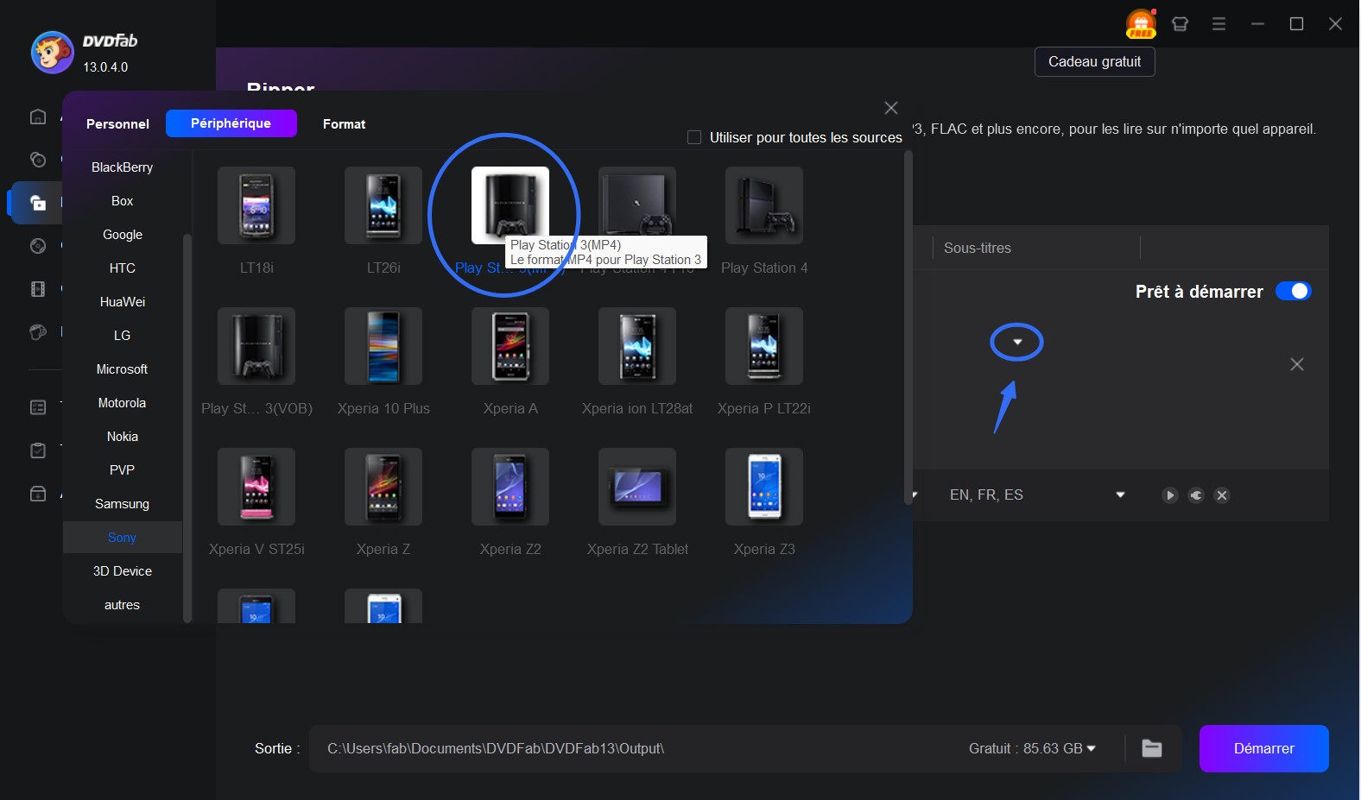The width and height of the screenshot is (1361, 800).
Task: Close the profile selection popup
Action: pos(891,108)
